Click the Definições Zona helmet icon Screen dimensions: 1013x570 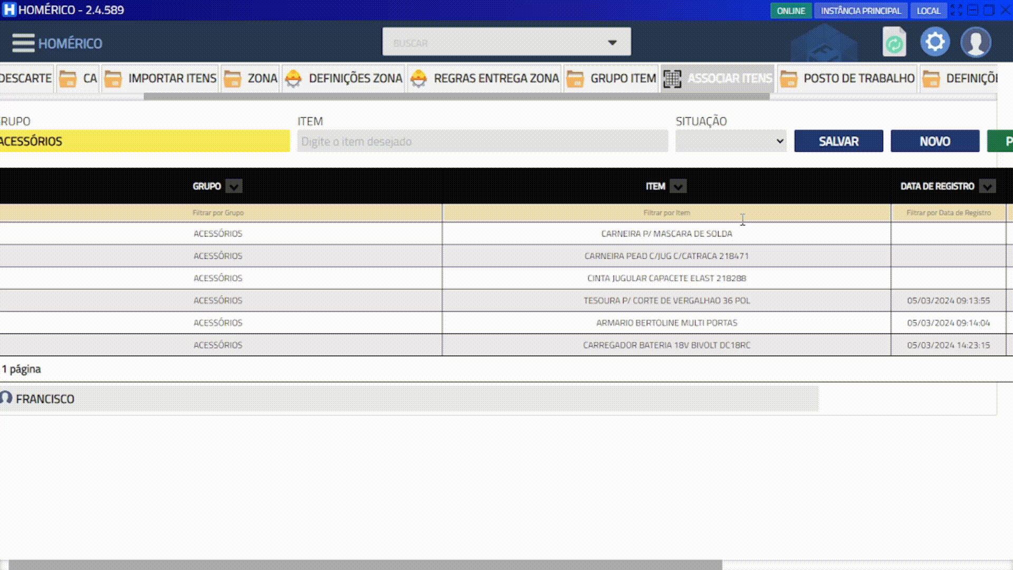(x=293, y=79)
